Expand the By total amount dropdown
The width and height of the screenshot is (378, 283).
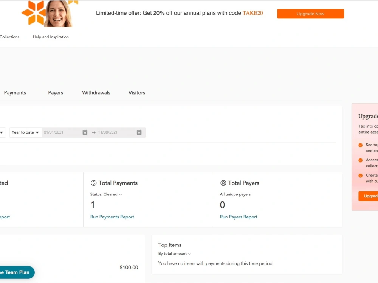175,254
